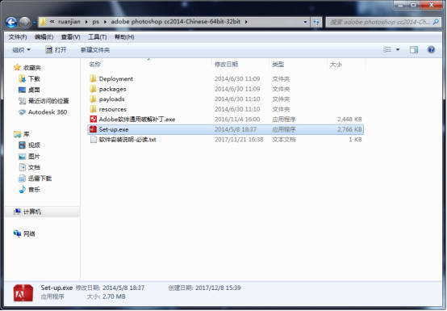Open the 图片 library
Image resolution: width=447 pixels, height=311 pixels.
pyautogui.click(x=29, y=157)
